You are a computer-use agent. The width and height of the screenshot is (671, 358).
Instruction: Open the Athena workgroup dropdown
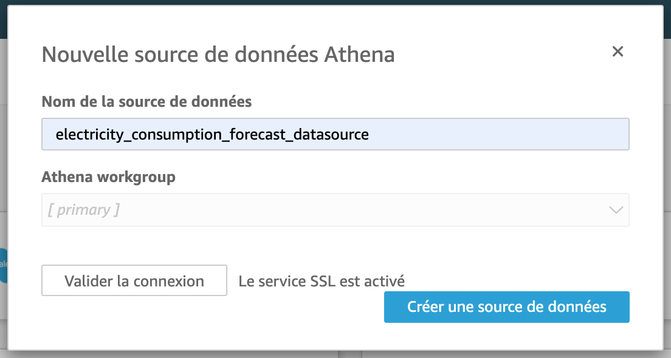(335, 210)
